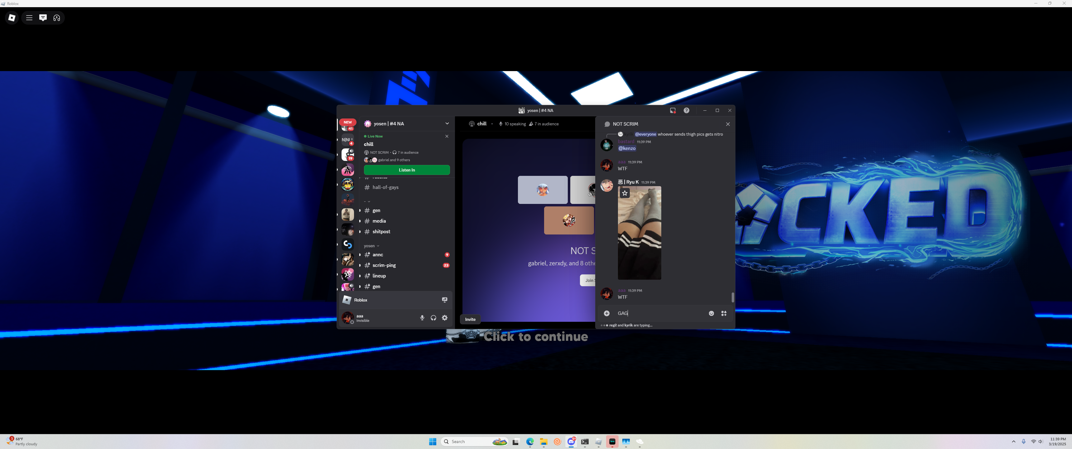Click the Invite button
This screenshot has width=1072, height=449.
pos(470,320)
